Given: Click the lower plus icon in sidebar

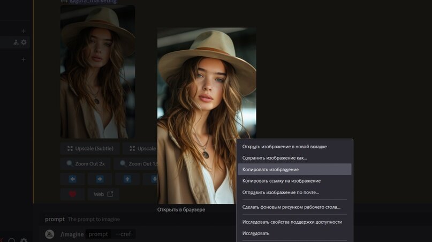Looking at the screenshot, I should [x=24, y=59].
